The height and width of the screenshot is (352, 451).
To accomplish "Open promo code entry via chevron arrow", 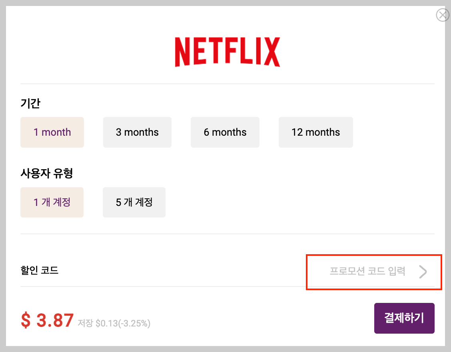I will pyautogui.click(x=423, y=272).
